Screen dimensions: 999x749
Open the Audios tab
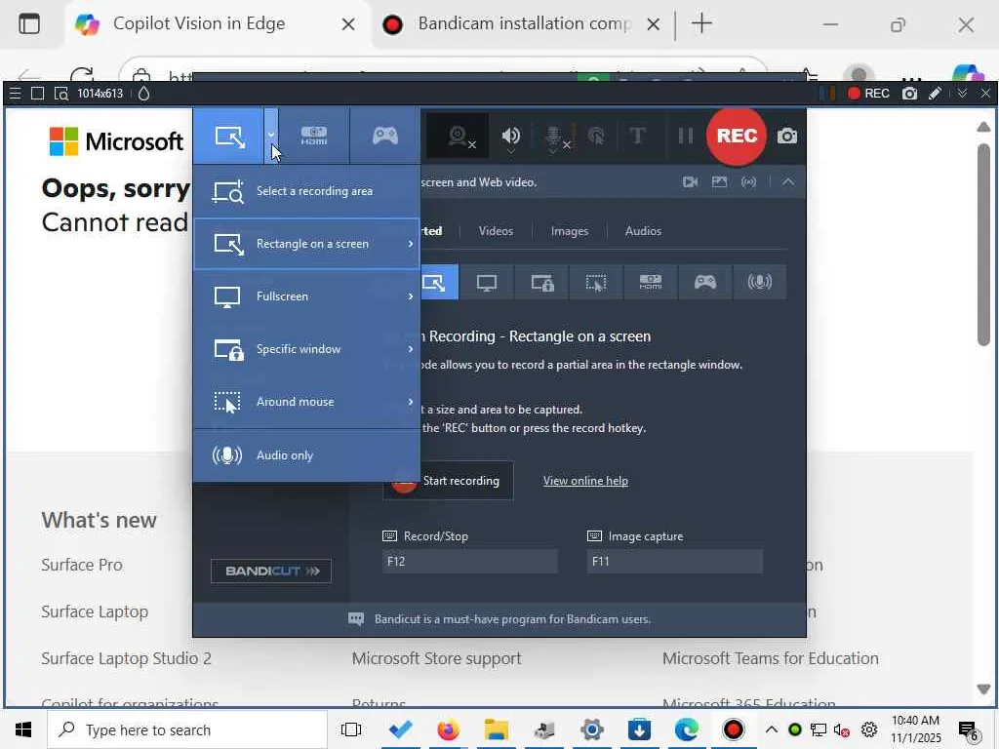(643, 231)
